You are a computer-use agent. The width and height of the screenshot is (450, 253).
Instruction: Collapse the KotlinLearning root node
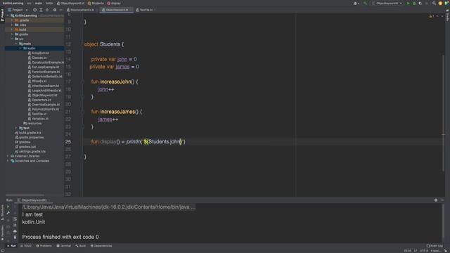tap(8, 15)
